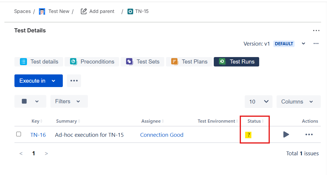Open the three-dot menu beside version selector

click(x=316, y=44)
